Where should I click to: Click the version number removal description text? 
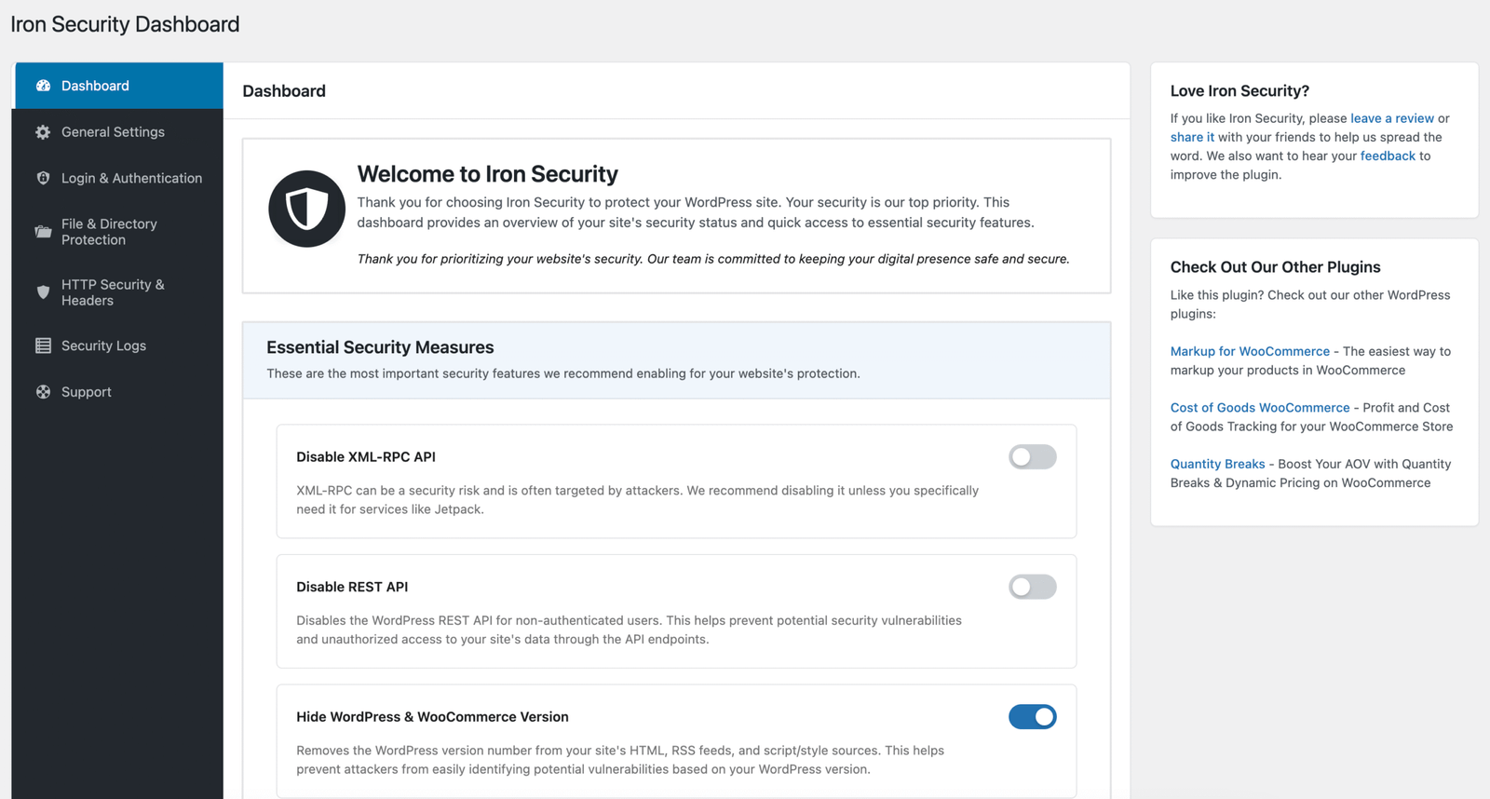(x=620, y=760)
